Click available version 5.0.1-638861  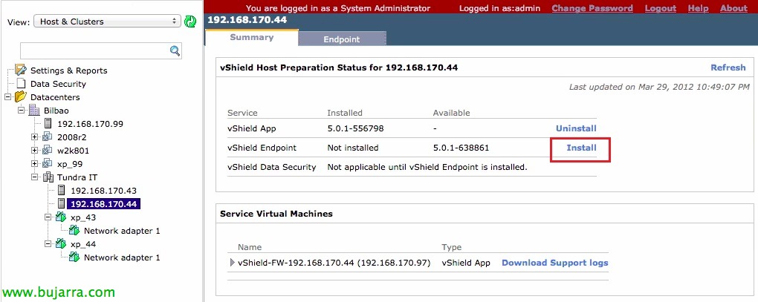coord(461,148)
